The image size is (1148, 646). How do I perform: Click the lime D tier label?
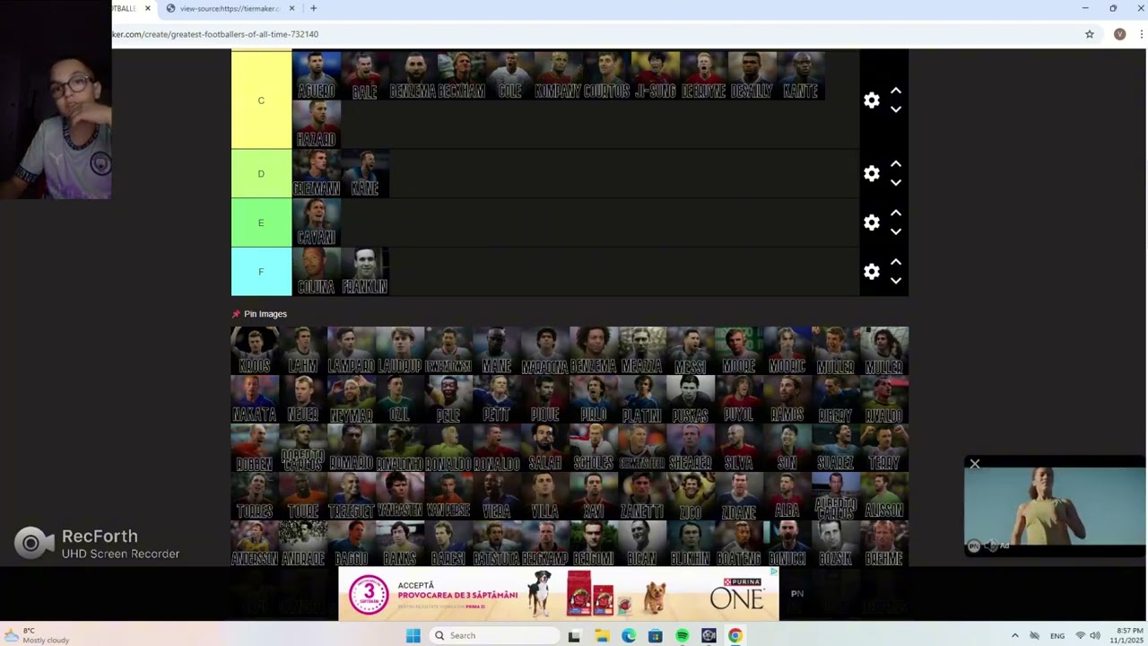261,174
